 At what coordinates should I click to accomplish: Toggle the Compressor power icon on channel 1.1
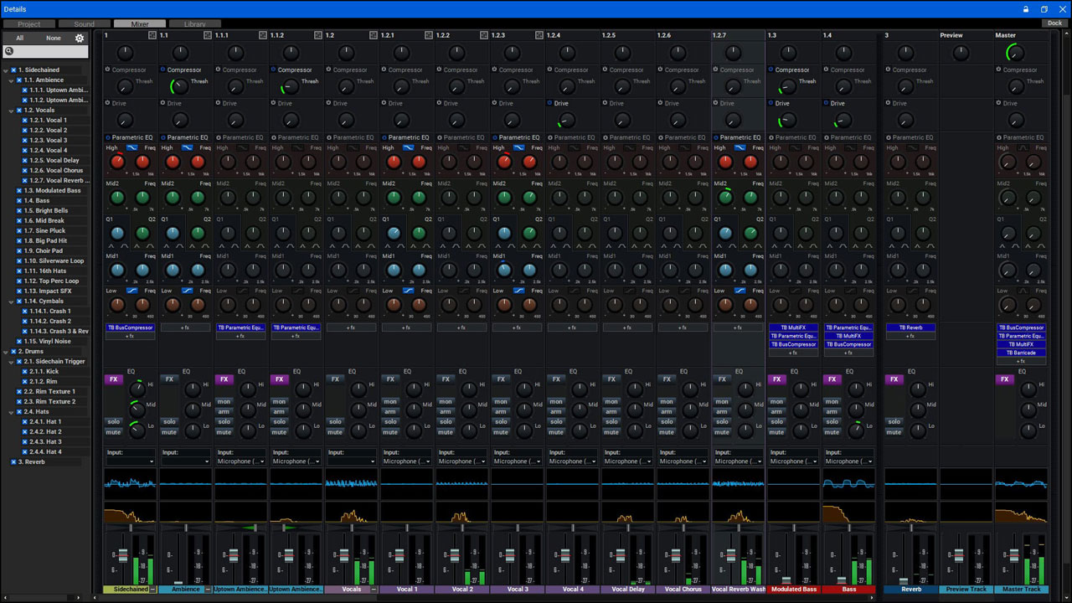pyautogui.click(x=163, y=70)
